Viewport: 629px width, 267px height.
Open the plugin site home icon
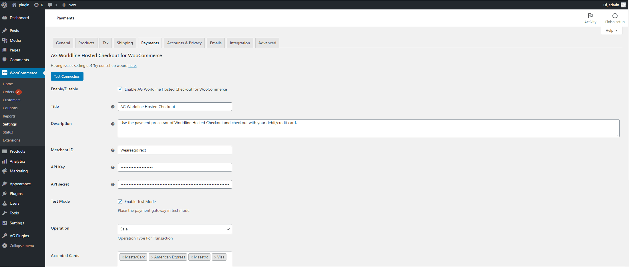(14, 5)
